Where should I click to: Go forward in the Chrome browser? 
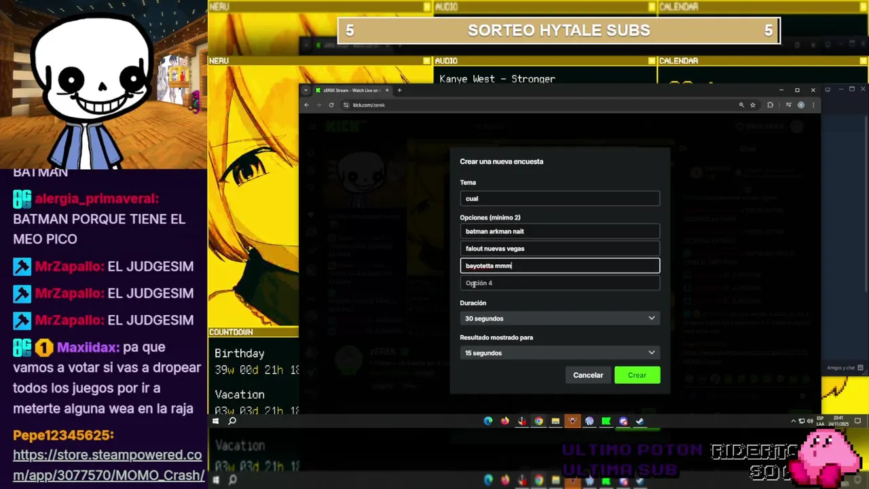point(318,105)
